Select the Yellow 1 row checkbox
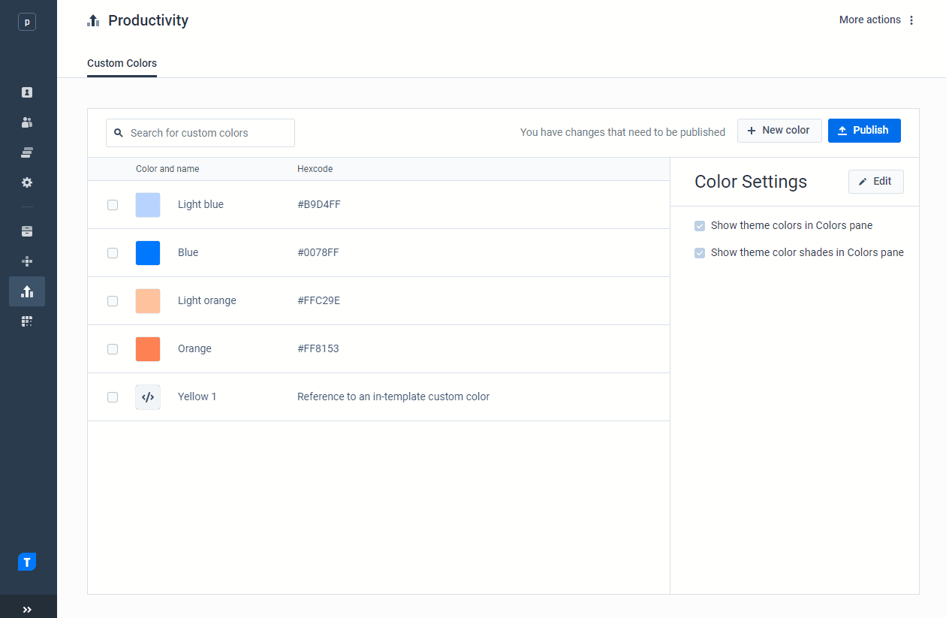 point(113,397)
